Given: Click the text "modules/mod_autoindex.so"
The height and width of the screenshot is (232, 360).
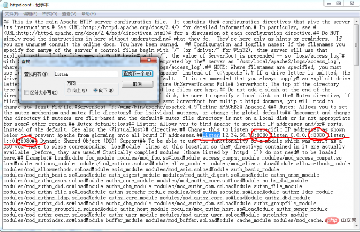Looking at the screenshot, I should pos(38,220).
